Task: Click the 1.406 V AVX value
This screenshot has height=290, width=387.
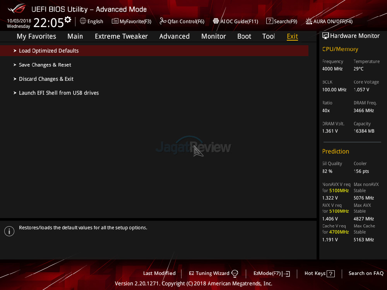Action: (x=330, y=219)
